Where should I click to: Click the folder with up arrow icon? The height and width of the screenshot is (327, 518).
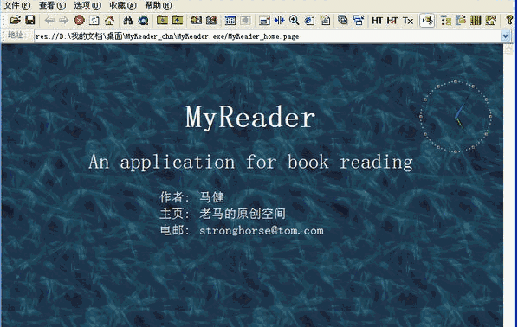point(178,21)
